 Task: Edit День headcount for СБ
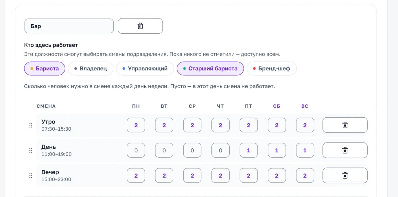[x=277, y=150]
